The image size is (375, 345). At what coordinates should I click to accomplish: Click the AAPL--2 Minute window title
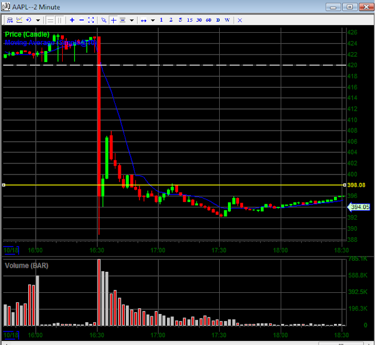coord(36,7)
